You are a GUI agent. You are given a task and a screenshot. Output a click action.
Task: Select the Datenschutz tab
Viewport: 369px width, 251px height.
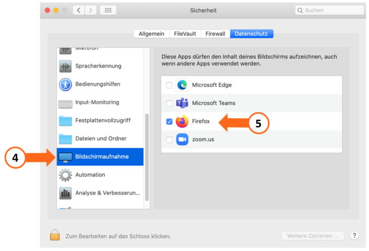251,34
